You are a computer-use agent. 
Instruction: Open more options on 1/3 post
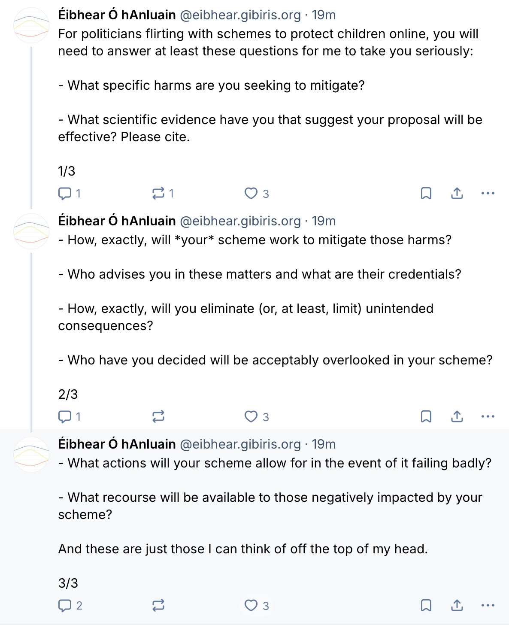tap(488, 194)
